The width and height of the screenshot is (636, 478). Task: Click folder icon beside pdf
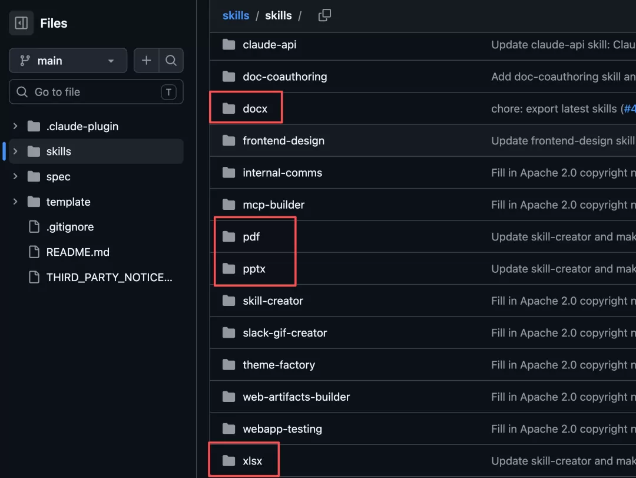tap(228, 237)
